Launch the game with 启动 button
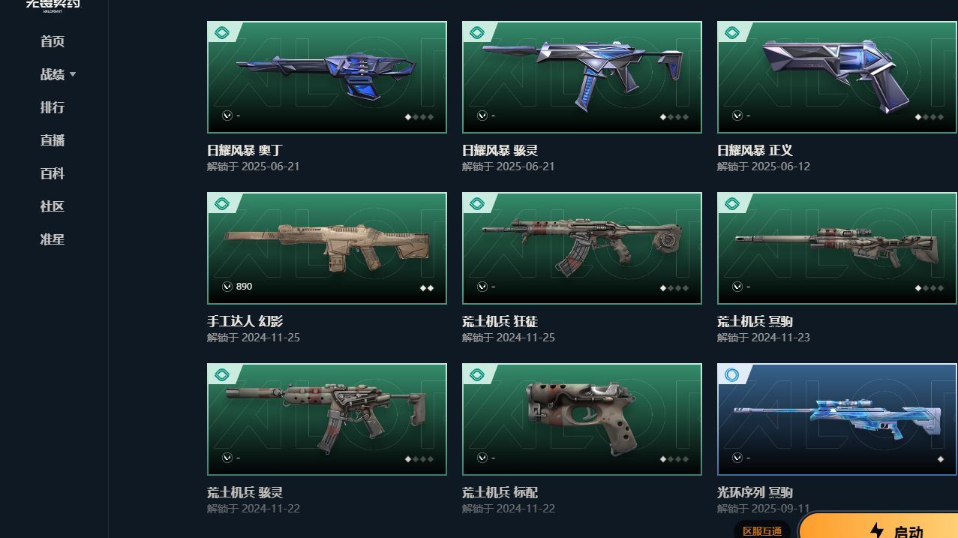 [x=878, y=527]
